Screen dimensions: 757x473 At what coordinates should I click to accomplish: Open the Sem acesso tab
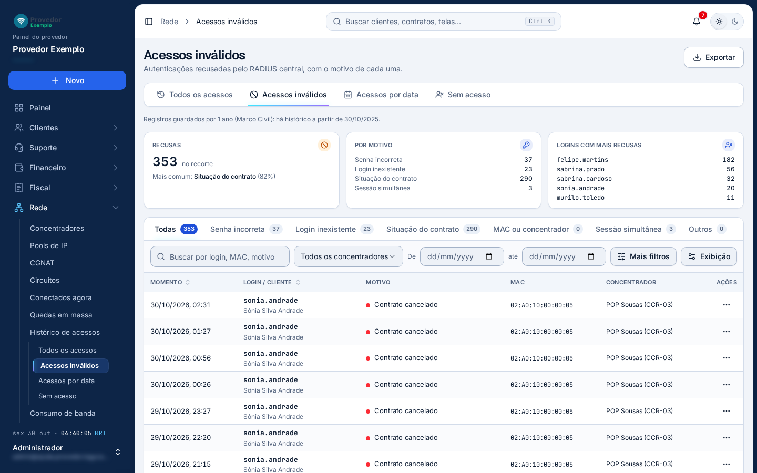pos(463,95)
